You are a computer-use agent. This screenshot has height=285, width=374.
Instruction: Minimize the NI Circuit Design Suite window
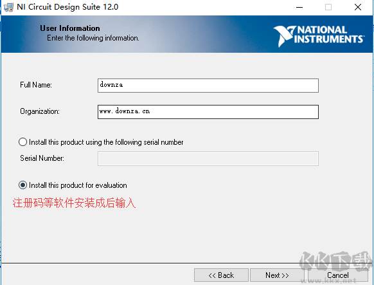(x=299, y=8)
